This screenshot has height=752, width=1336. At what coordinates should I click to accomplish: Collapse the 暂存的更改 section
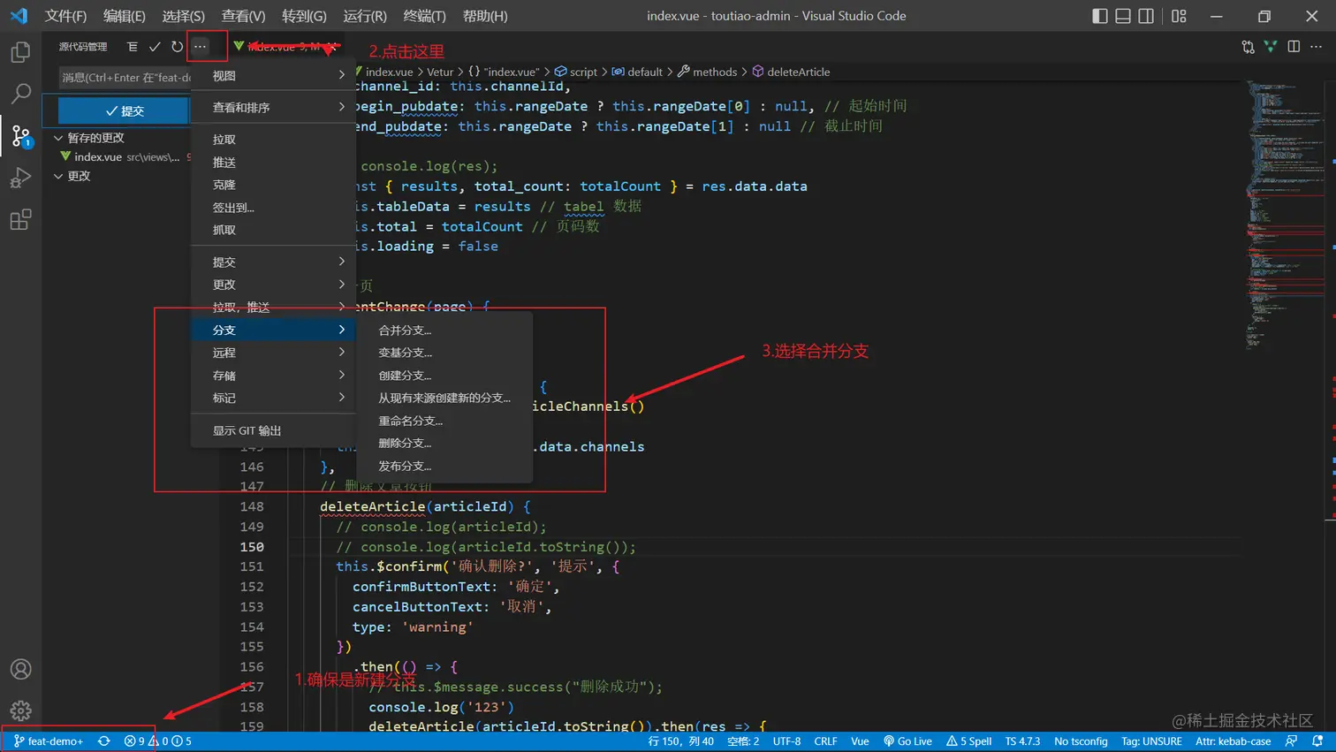pyautogui.click(x=58, y=138)
